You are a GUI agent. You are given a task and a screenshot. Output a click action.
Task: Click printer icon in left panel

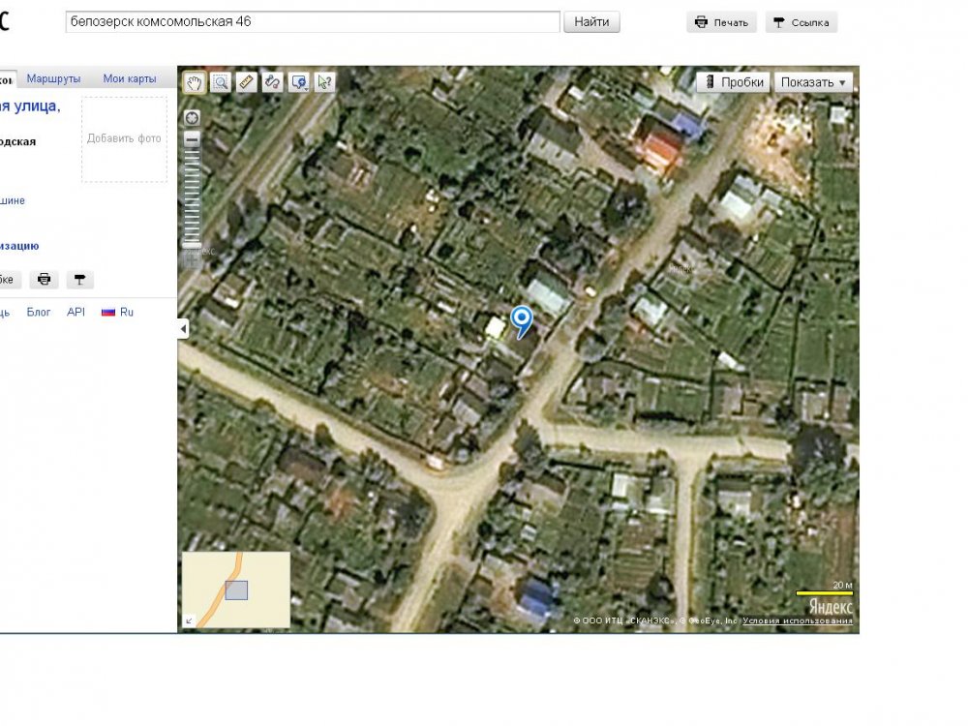[x=44, y=280]
